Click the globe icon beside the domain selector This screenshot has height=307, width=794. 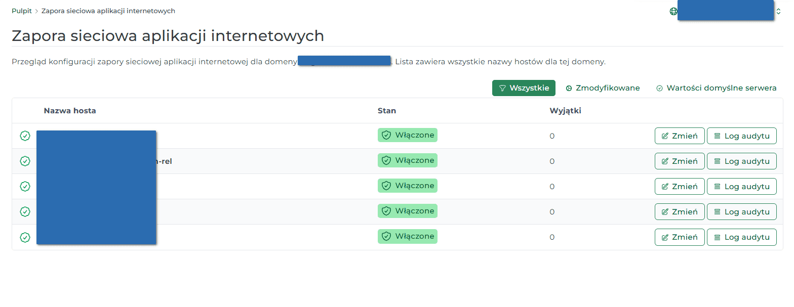(x=673, y=11)
